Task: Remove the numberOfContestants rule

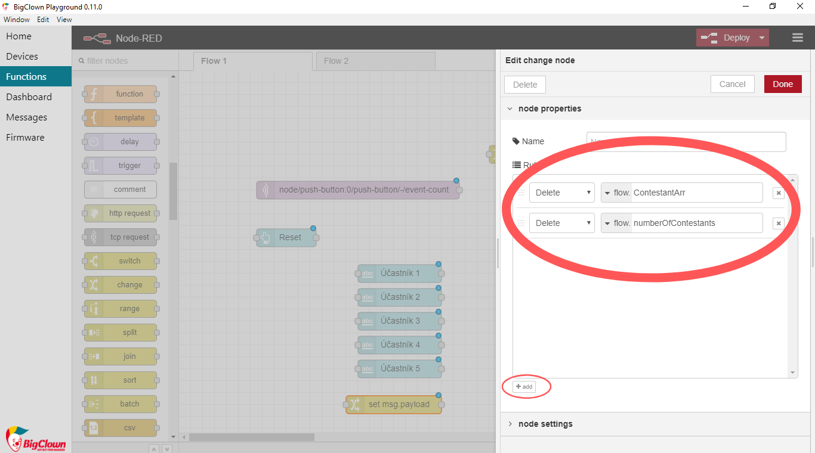Action: pos(778,224)
